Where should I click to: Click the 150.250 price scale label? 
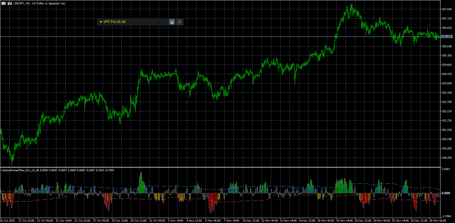(x=447, y=148)
